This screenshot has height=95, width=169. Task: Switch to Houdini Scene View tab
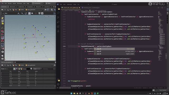point(4,7)
